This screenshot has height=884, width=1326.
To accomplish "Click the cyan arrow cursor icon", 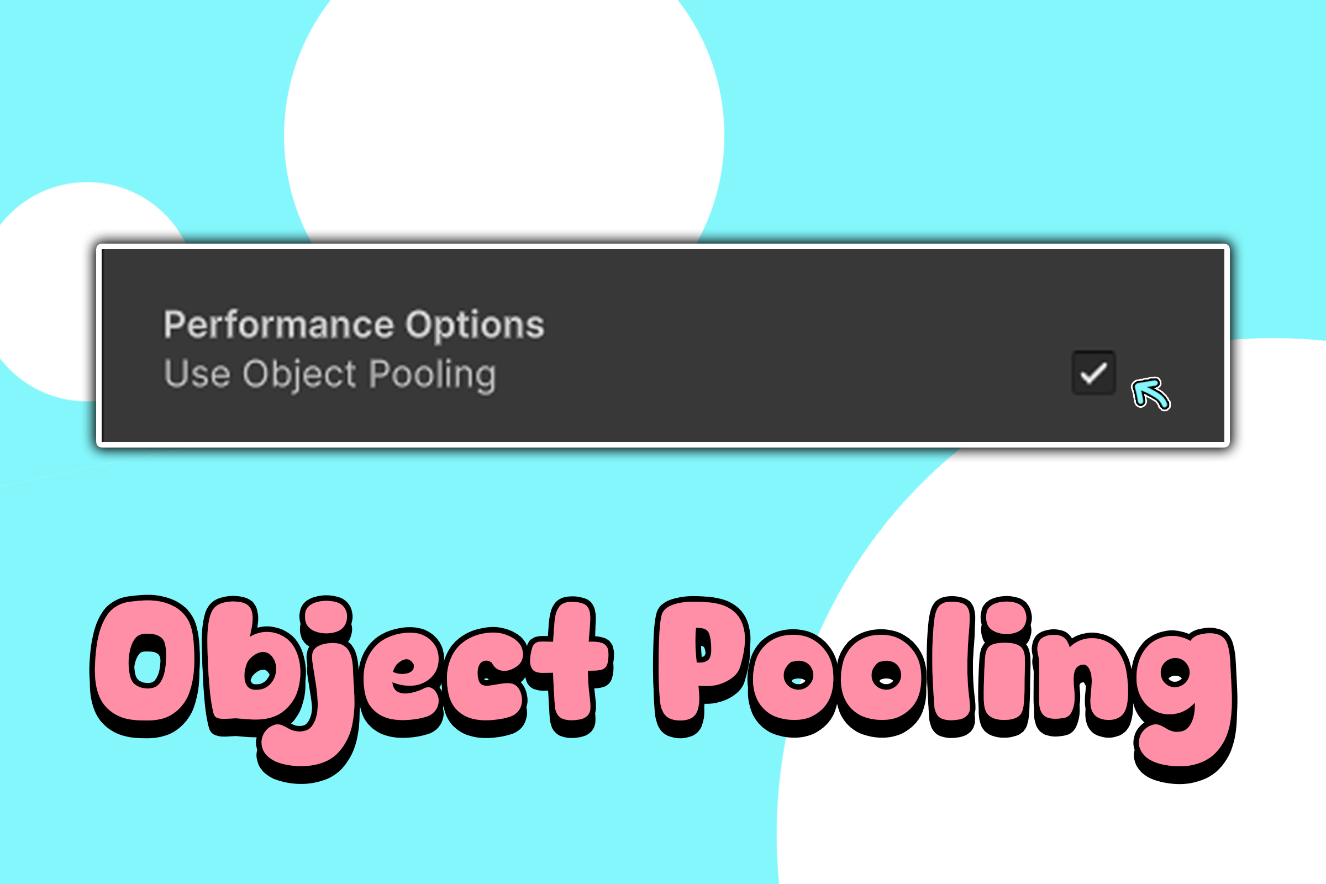I will 1150,393.
